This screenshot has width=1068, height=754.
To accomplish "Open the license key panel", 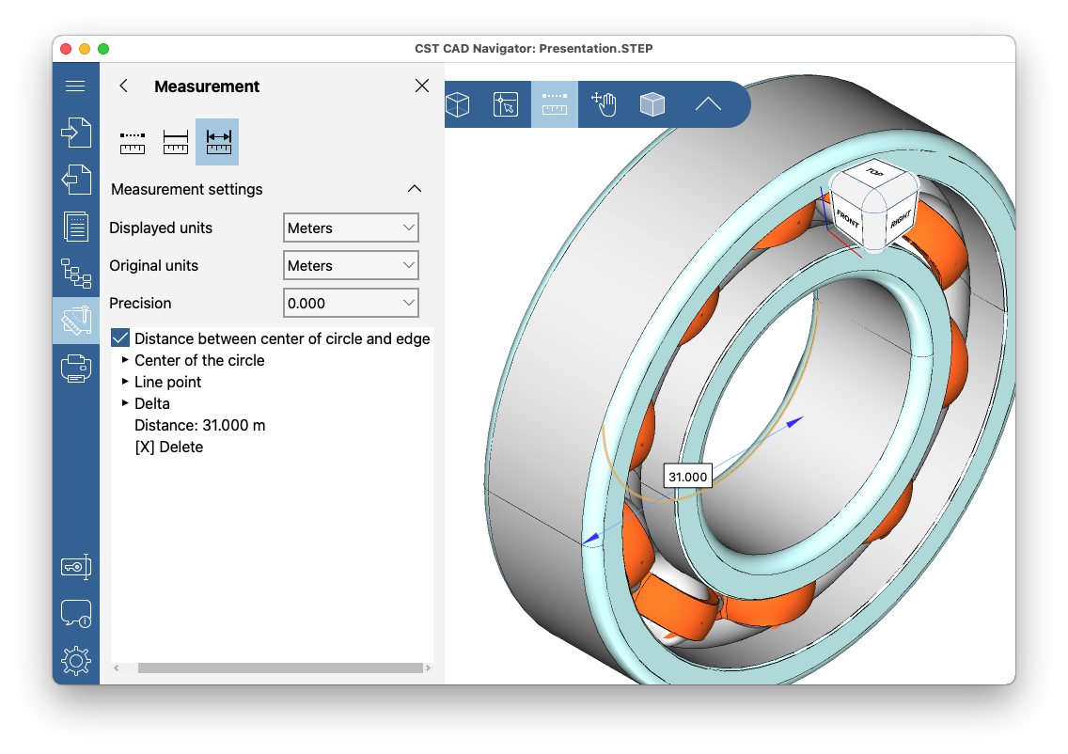I will tap(76, 566).
